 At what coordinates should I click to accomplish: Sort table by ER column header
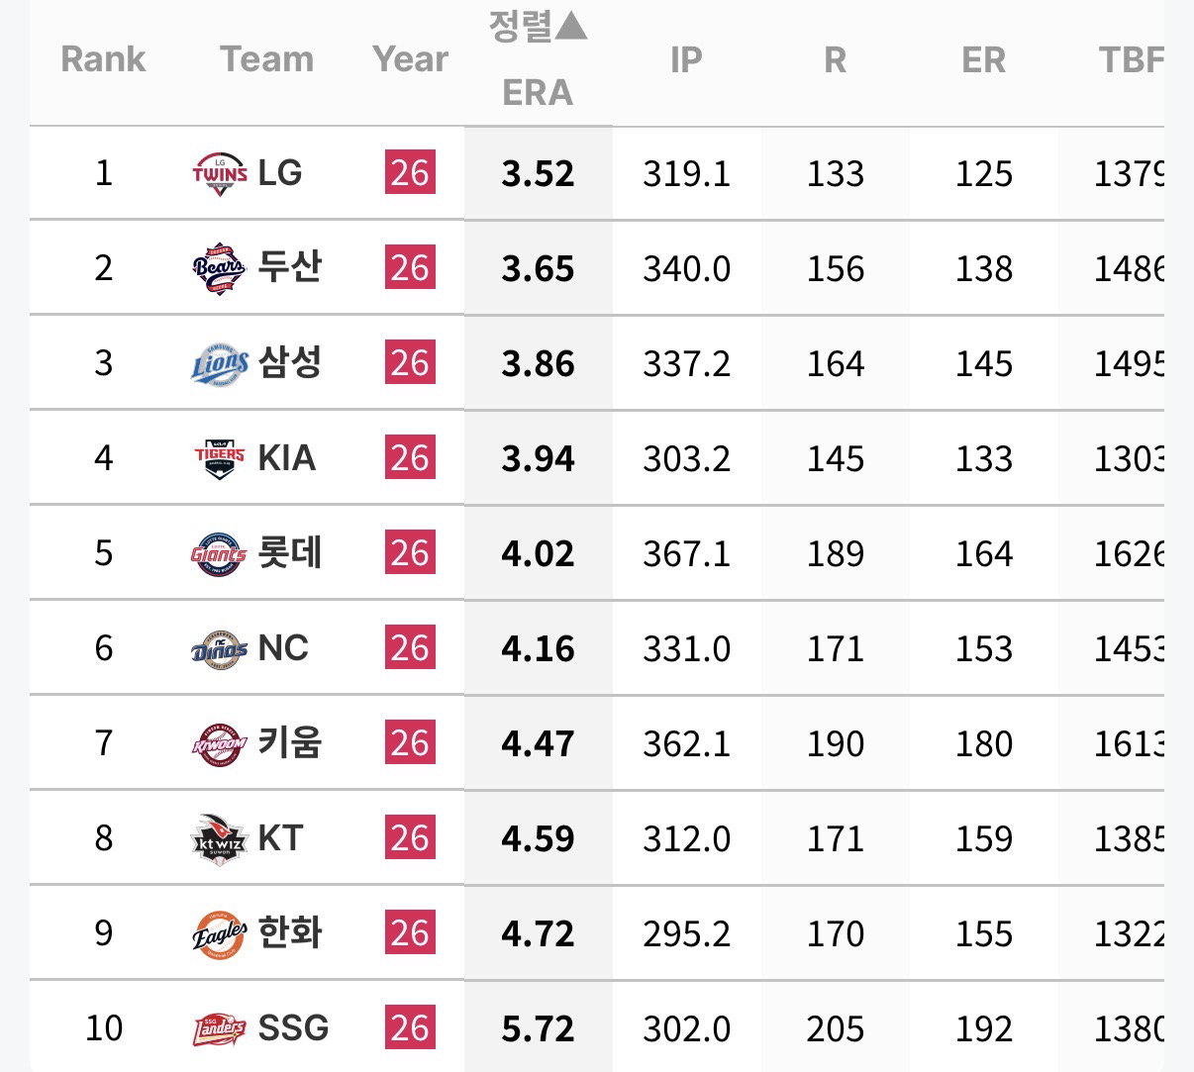(x=983, y=60)
